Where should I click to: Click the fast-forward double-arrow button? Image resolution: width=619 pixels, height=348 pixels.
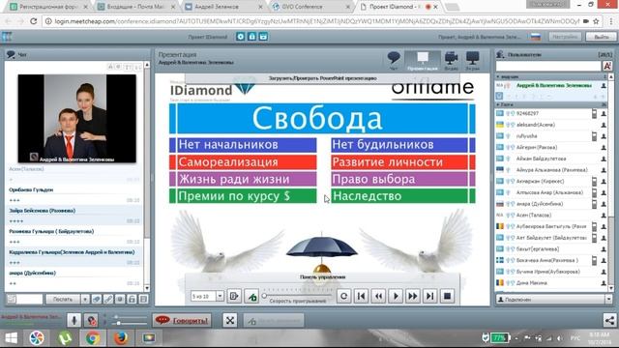[413, 296]
